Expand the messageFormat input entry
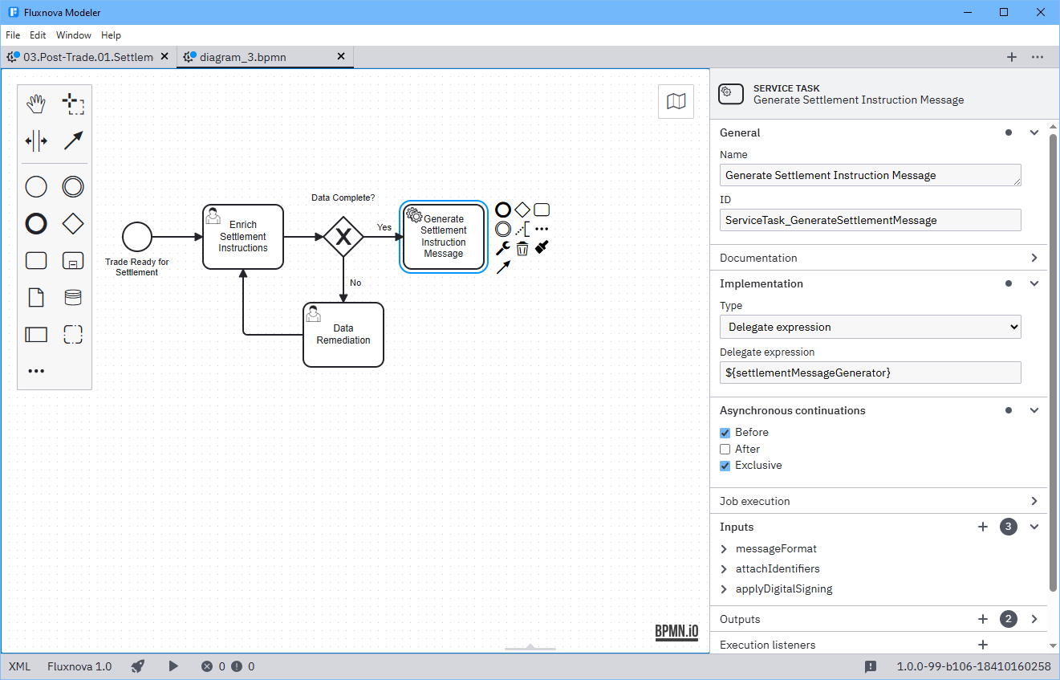The width and height of the screenshot is (1060, 680). [x=725, y=549]
